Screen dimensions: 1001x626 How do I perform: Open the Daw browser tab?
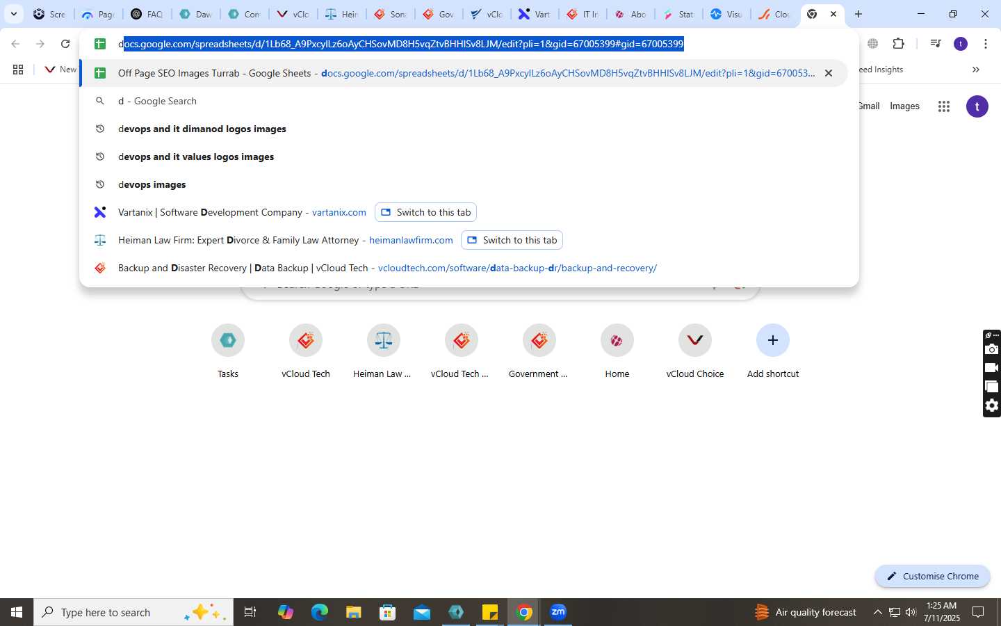pos(195,14)
